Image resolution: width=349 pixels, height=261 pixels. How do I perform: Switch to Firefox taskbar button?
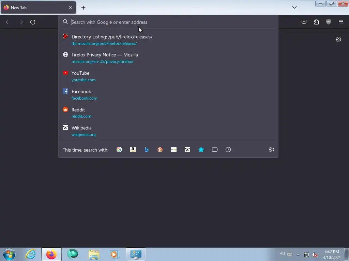point(51,254)
